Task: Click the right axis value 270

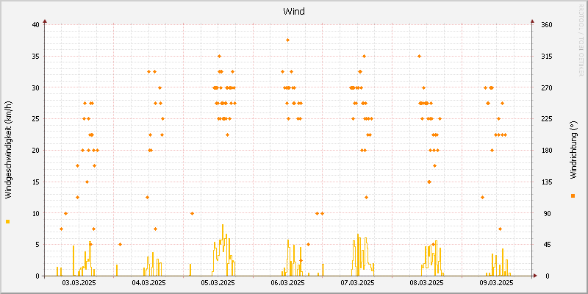Action: (x=547, y=87)
